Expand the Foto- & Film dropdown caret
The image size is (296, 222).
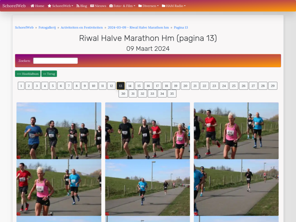pyautogui.click(x=134, y=6)
